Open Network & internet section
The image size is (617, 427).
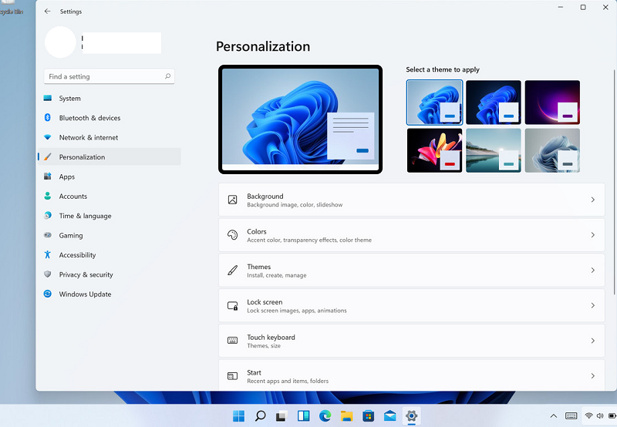110,137
